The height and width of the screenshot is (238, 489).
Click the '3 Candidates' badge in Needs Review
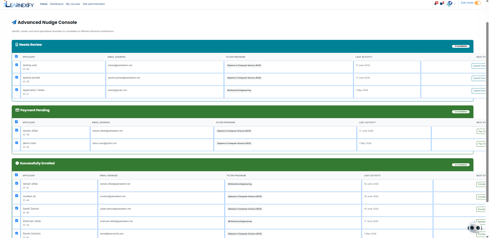pos(461,46)
